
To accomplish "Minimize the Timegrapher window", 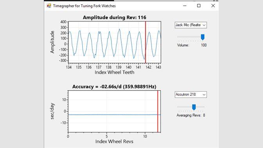I will tap(185, 6).
